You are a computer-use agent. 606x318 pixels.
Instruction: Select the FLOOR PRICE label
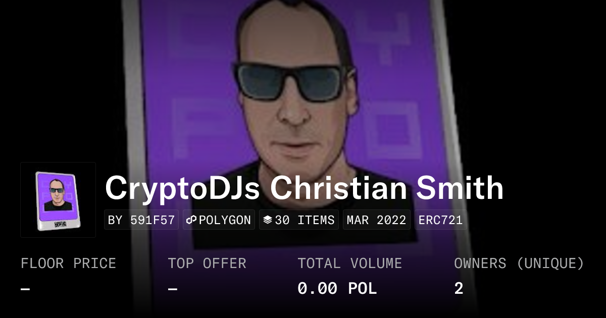click(69, 263)
